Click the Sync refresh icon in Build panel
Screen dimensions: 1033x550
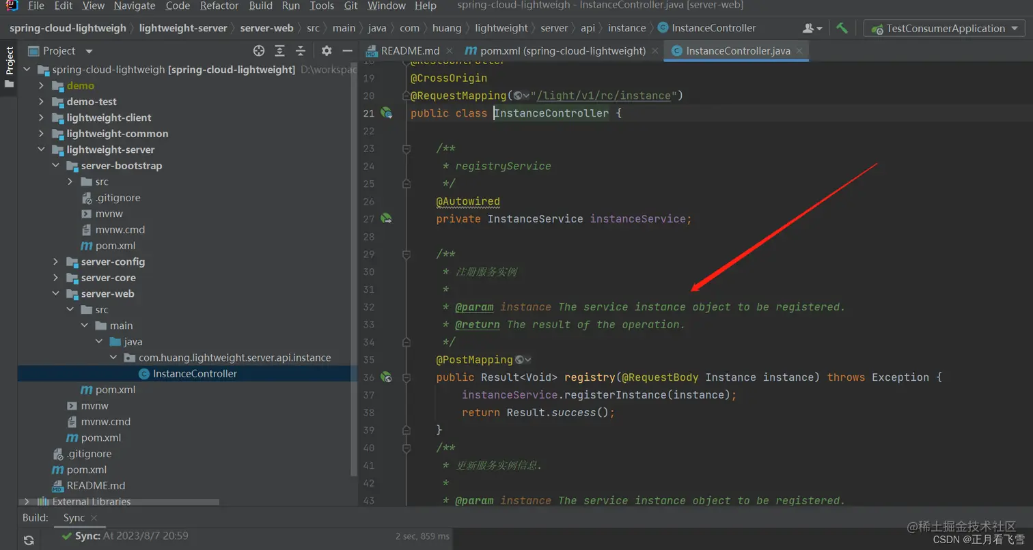tap(28, 540)
